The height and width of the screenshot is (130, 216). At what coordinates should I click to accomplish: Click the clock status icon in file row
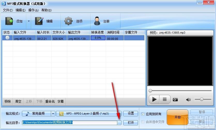7,38
